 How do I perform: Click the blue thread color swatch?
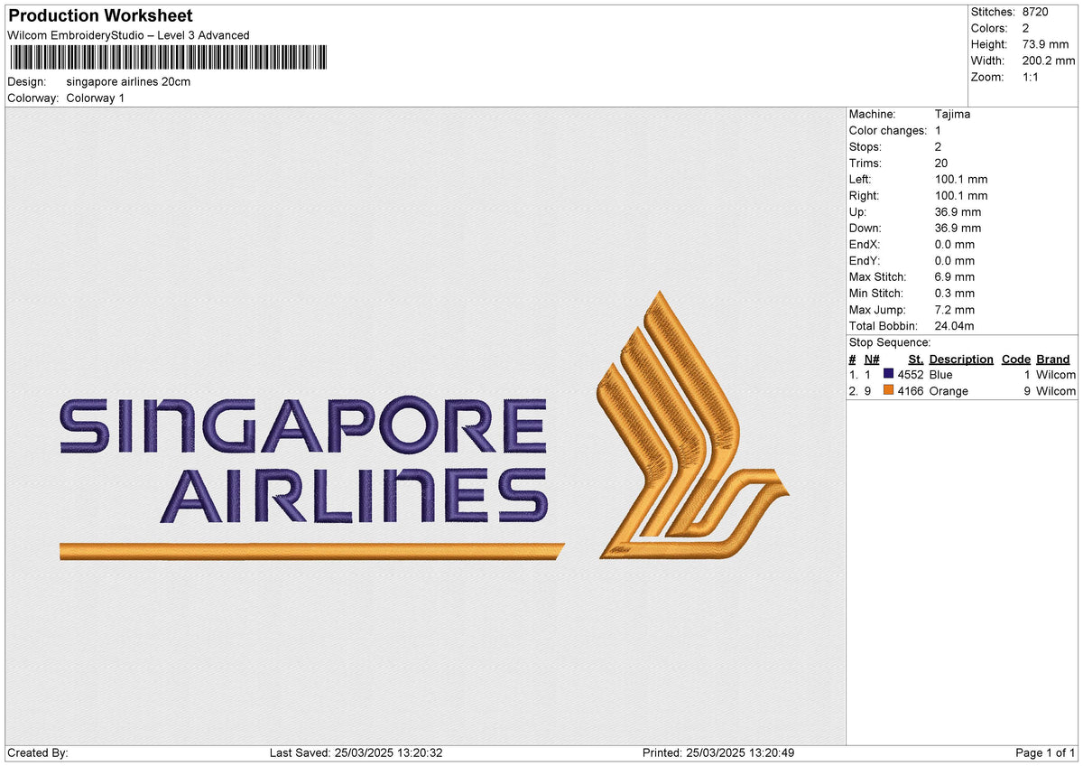pyautogui.click(x=889, y=375)
